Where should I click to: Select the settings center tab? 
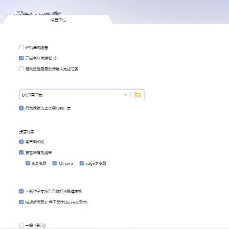(59, 20)
